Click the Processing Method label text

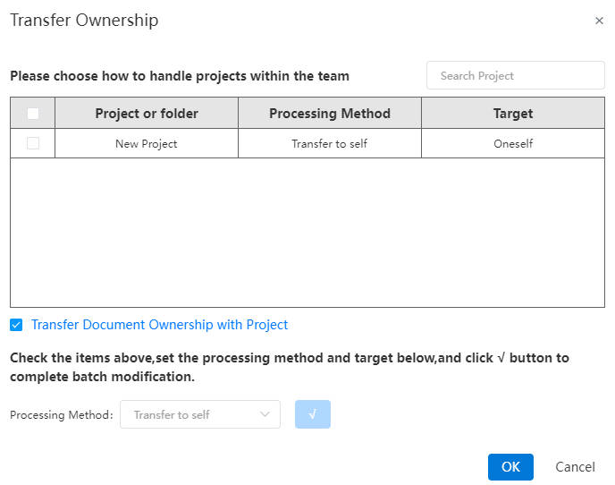click(62, 414)
